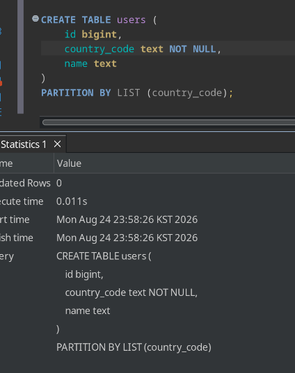Select the 0.011s execute time value
This screenshot has height=373, width=295.
(72, 201)
